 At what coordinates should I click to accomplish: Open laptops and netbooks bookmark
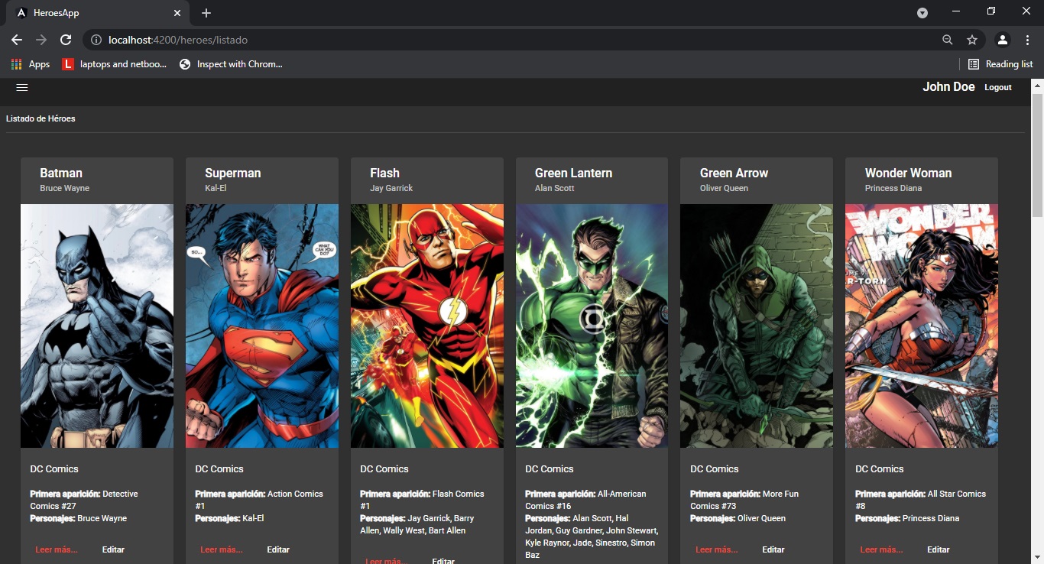click(x=115, y=64)
